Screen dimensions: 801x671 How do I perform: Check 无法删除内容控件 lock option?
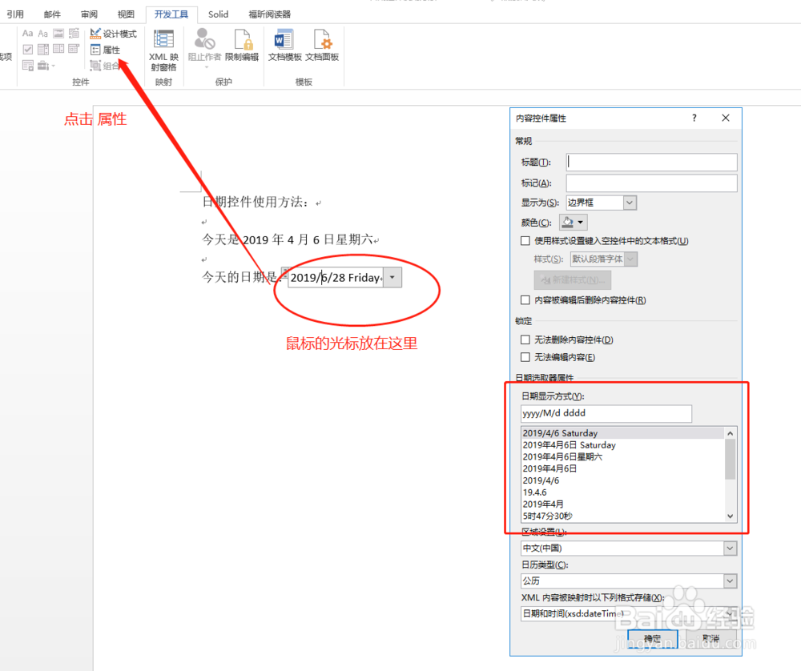click(525, 340)
